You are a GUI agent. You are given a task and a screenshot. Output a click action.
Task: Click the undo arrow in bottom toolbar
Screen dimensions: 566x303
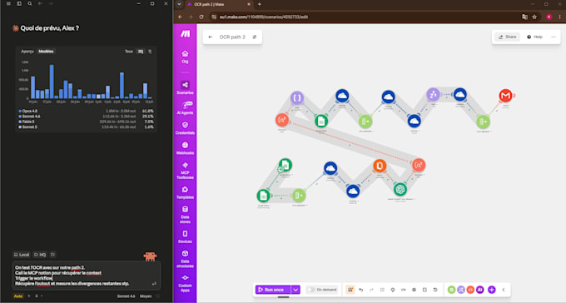tap(361, 290)
